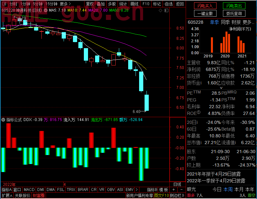
Task: Open 委托查询 order query
Action: coord(234,13)
